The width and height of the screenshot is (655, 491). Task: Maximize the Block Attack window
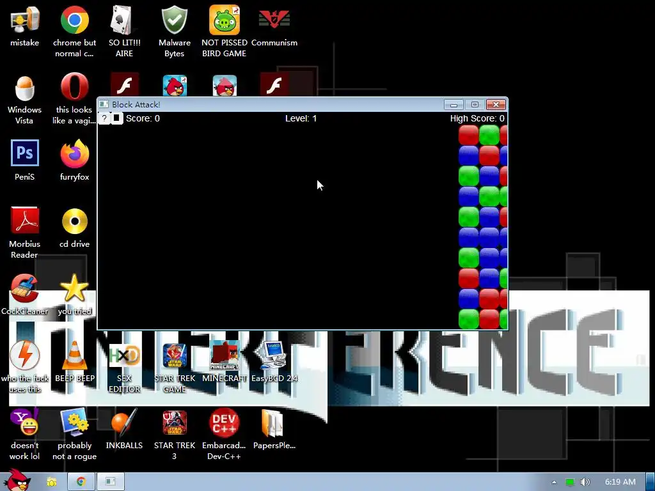coord(475,104)
